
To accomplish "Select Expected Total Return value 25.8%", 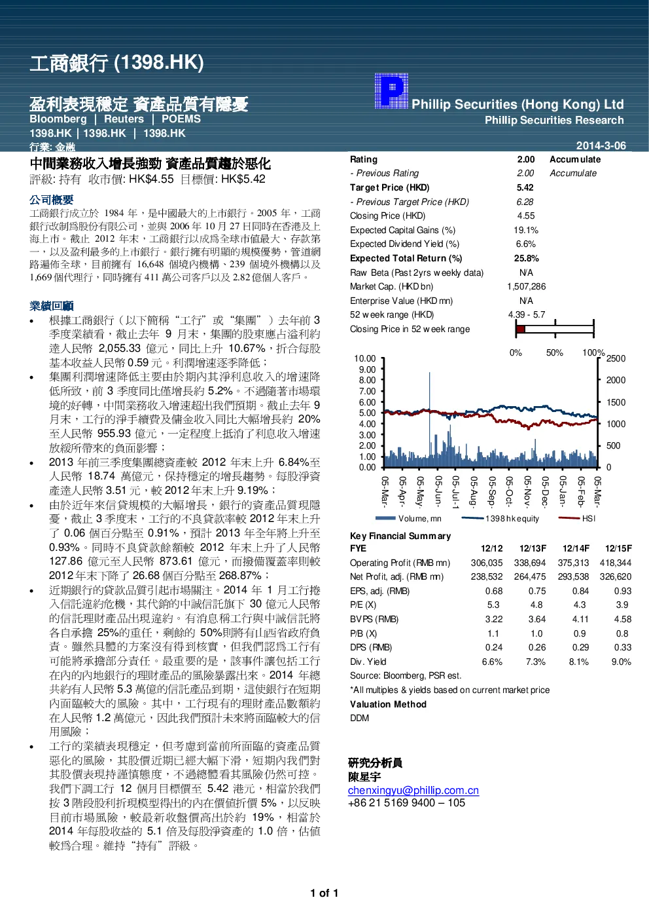I will click(527, 258).
